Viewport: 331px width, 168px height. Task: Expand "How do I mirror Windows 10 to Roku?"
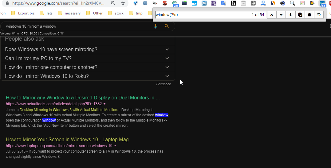pyautogui.click(x=88, y=76)
